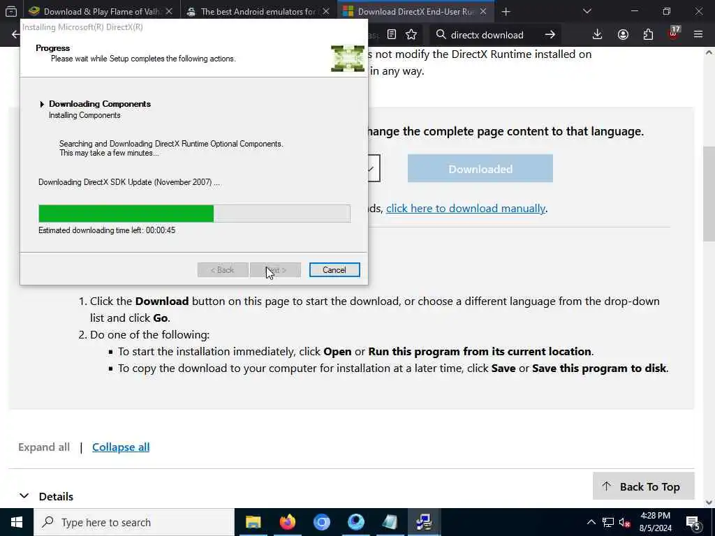
Task: Click the greyed-out Back button in installer
Action: click(x=223, y=270)
